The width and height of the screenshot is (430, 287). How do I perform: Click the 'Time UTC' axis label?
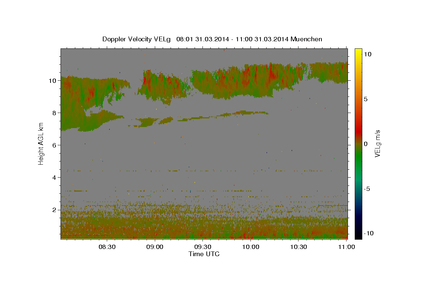pos(204,254)
